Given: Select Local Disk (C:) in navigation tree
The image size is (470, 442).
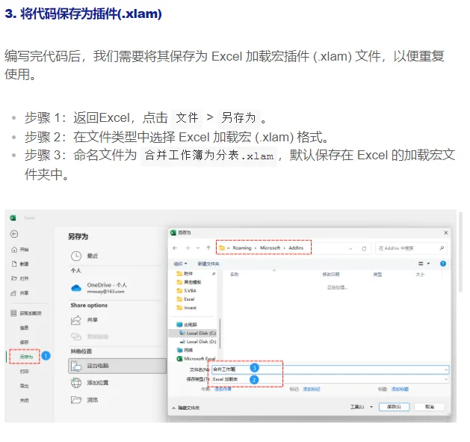Looking at the screenshot, I should tap(197, 333).
